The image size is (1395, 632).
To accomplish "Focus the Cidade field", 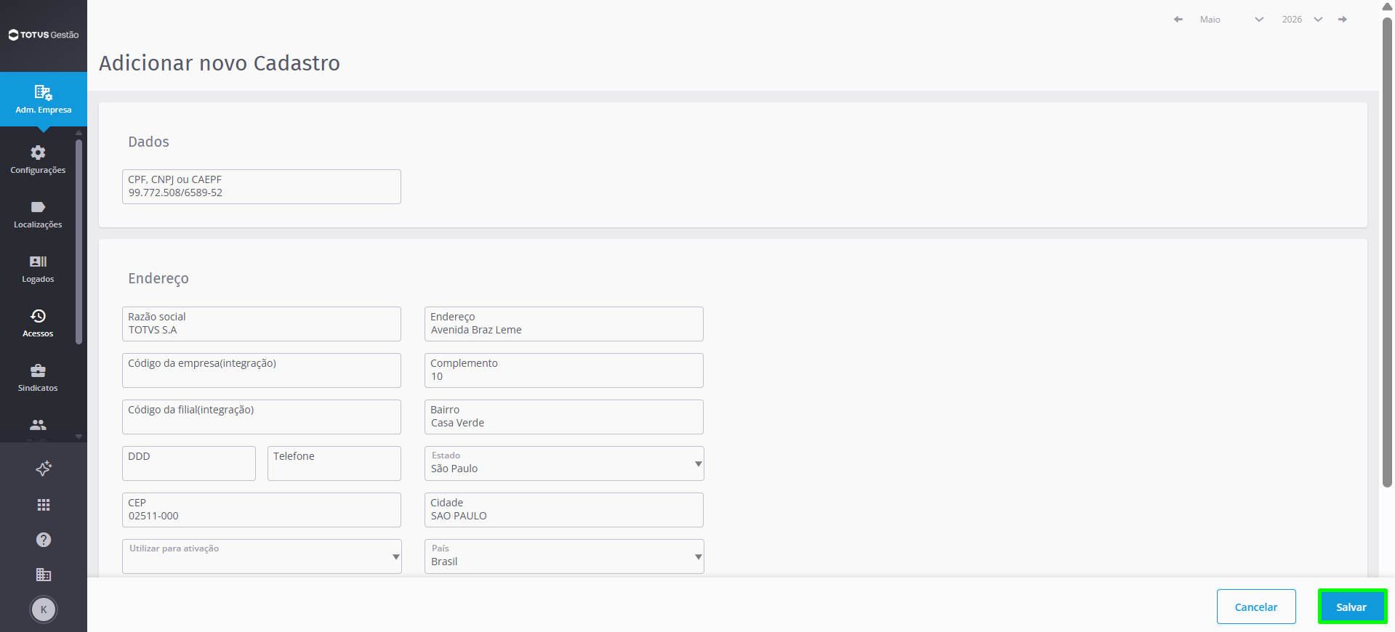I will tap(564, 510).
